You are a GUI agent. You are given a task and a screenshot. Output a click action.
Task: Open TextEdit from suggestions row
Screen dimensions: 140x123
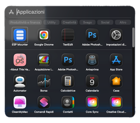coord(68,35)
